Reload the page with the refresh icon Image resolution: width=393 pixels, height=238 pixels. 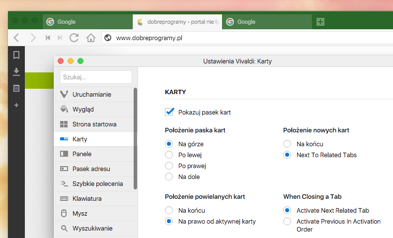(x=74, y=38)
